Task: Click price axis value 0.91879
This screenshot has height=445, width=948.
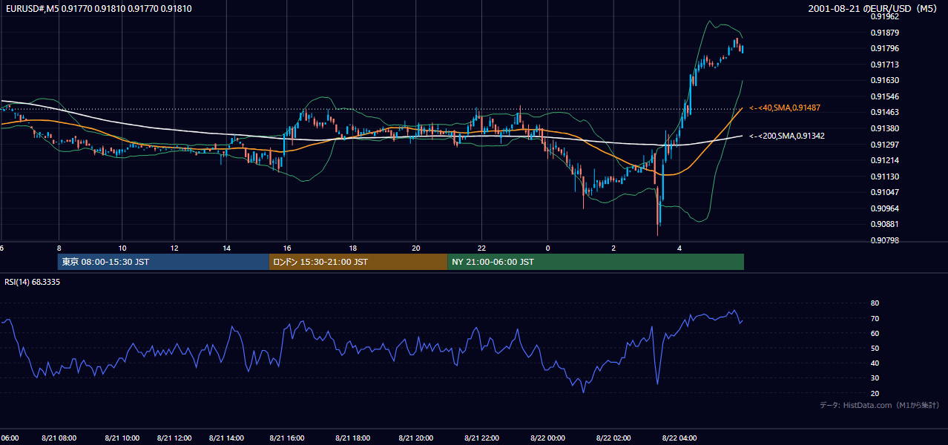Action: coord(885,33)
